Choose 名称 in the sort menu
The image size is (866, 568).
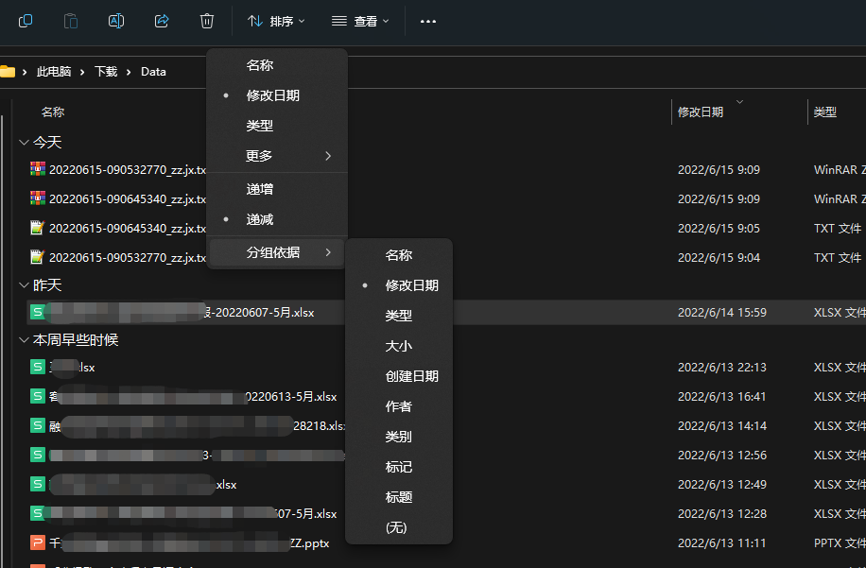(x=260, y=65)
